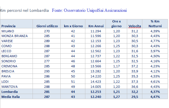This screenshot has width=169, height=108.
Task: Click Lodi's night km value 4,61%
Action: 155,82
